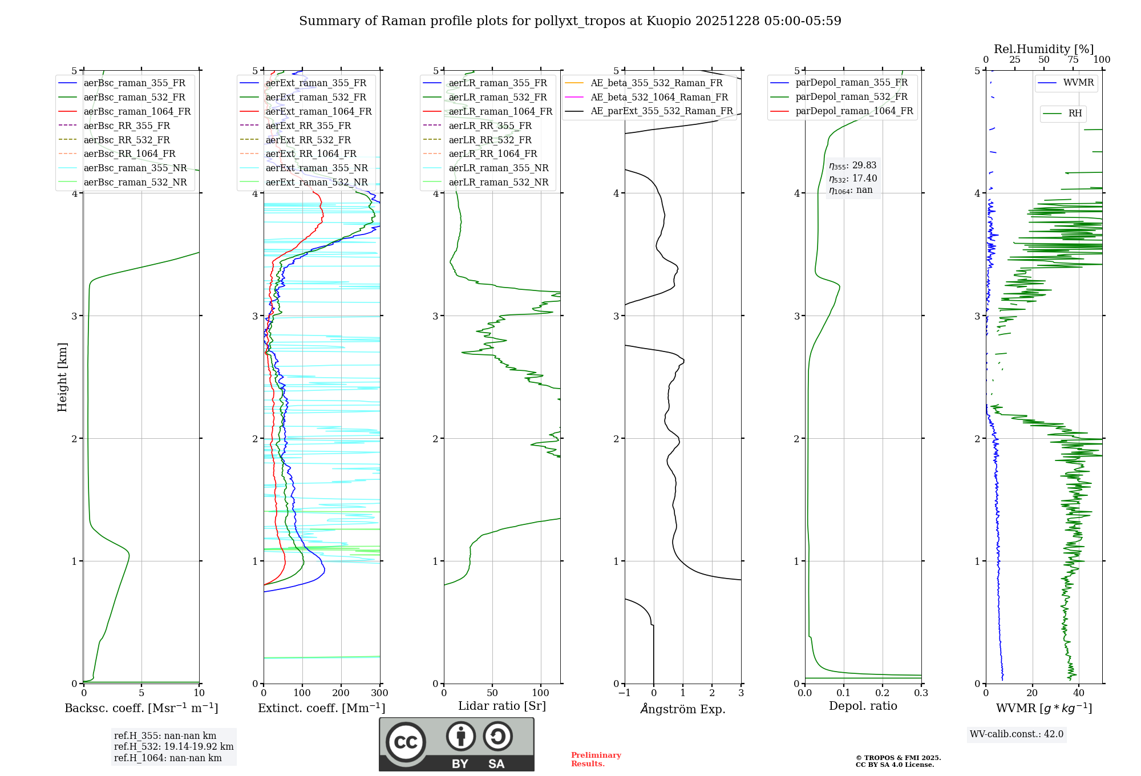Click the AE_parExt_355_532_Raman_FR legend entry
This screenshot has width=1141, height=776.
click(661, 111)
